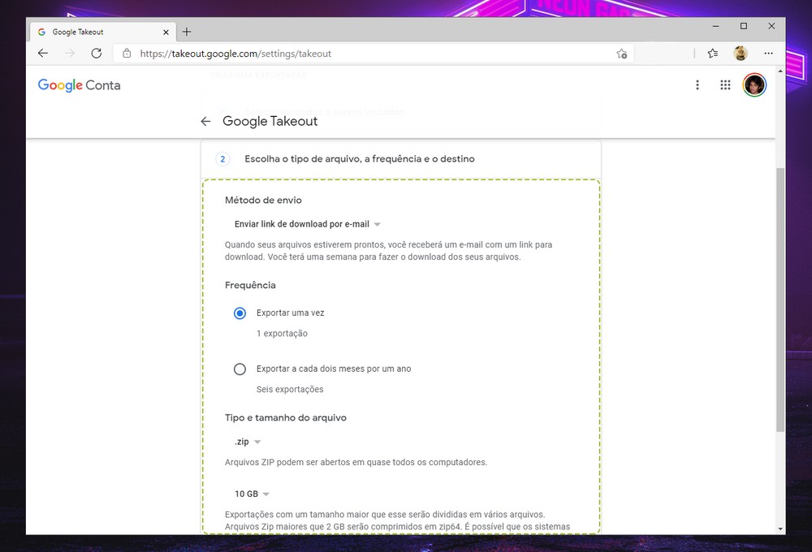Viewport: 812px width, 552px height.
Task: Click the Google Conta logo link
Action: [x=79, y=85]
